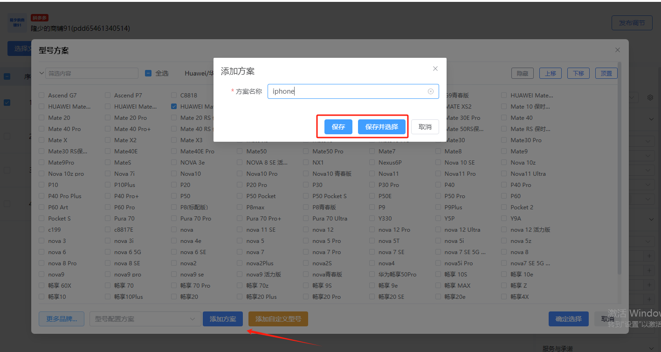Click the red 拼多多 platform badge
Screen dimensions: 661x352
click(39, 18)
